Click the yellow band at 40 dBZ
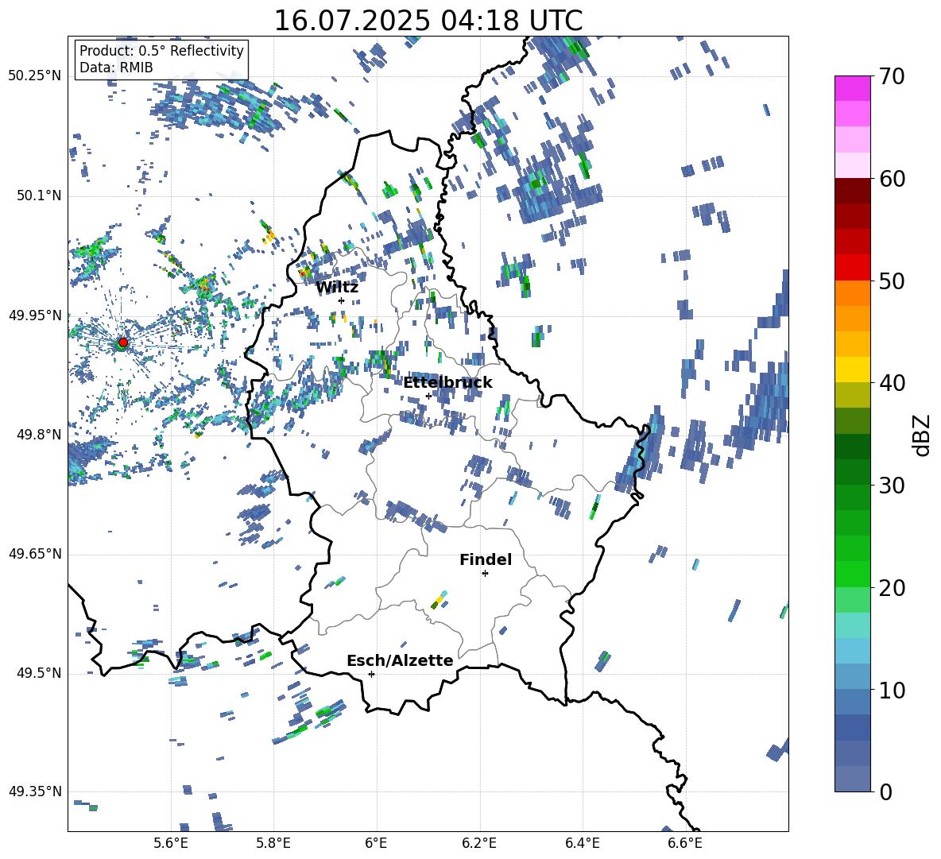Viewport: 941px width, 859px height. click(x=852, y=370)
